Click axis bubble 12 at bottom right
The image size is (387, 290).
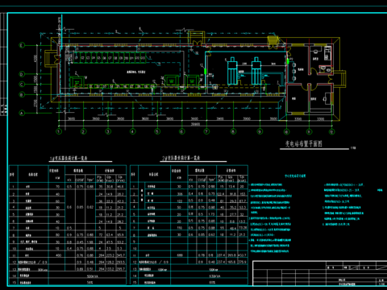(x=332, y=131)
